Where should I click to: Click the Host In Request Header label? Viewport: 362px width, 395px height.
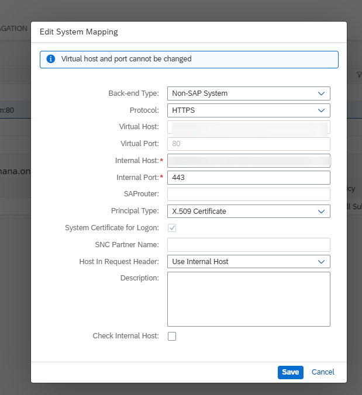point(119,262)
